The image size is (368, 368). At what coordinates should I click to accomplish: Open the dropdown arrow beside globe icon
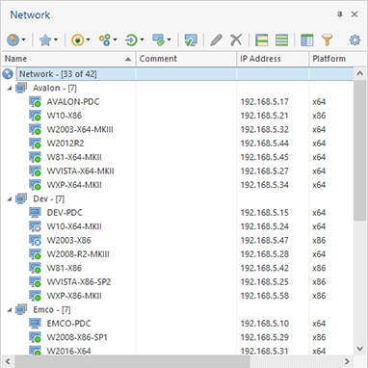[x=24, y=40]
